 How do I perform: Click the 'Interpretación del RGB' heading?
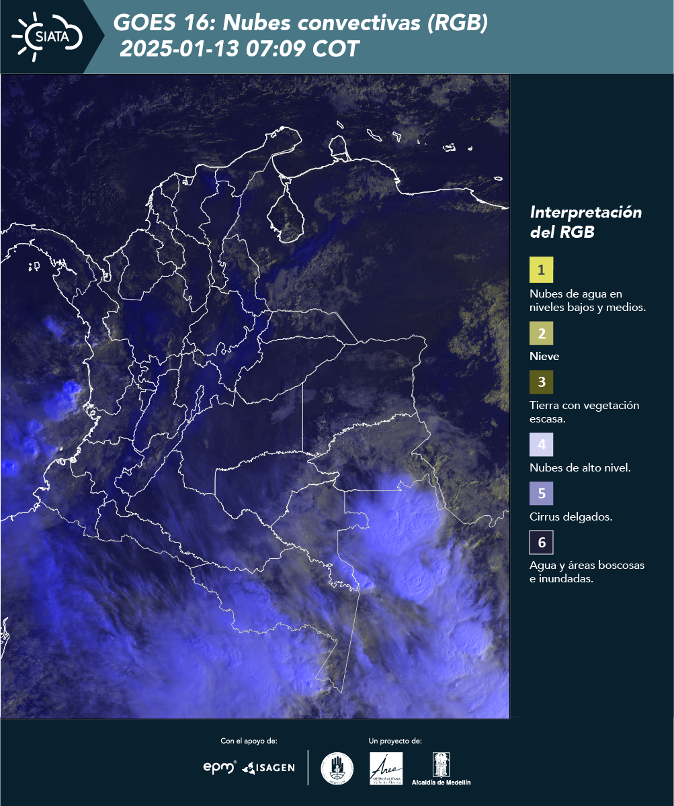tap(585, 222)
